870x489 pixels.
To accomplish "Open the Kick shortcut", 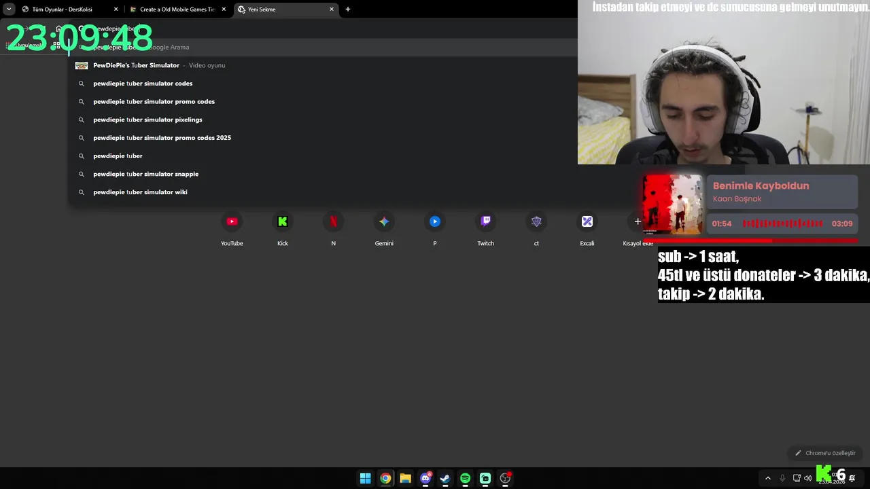I will tap(283, 230).
